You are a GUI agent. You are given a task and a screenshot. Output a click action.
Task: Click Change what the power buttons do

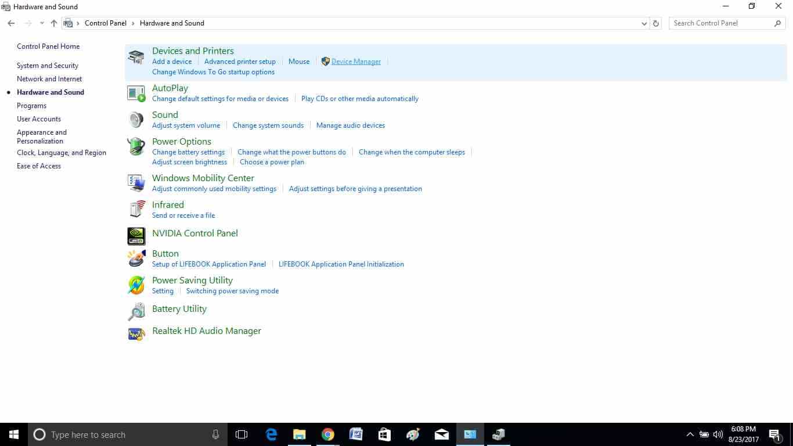click(x=291, y=152)
